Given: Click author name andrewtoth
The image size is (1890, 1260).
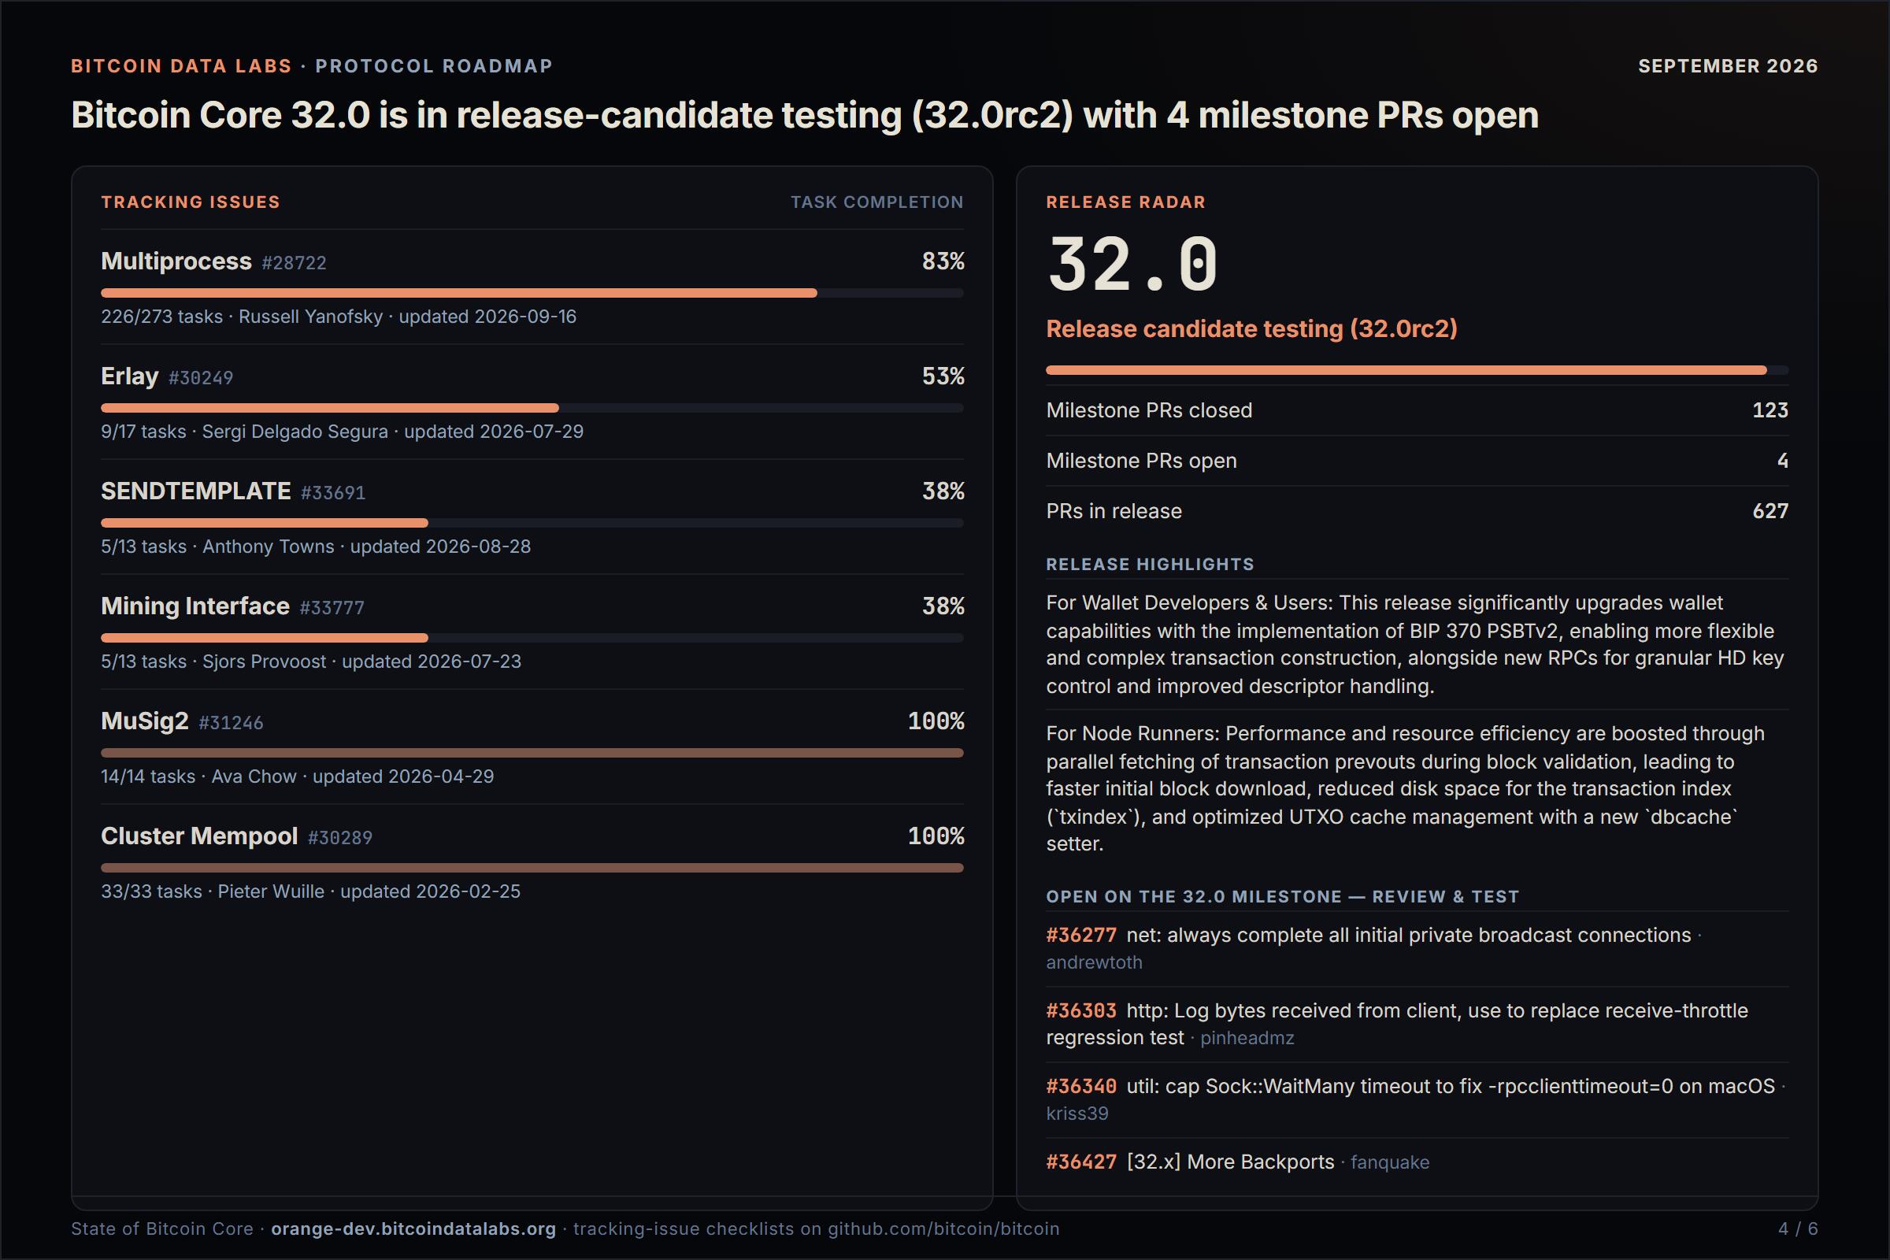Looking at the screenshot, I should (x=1094, y=962).
